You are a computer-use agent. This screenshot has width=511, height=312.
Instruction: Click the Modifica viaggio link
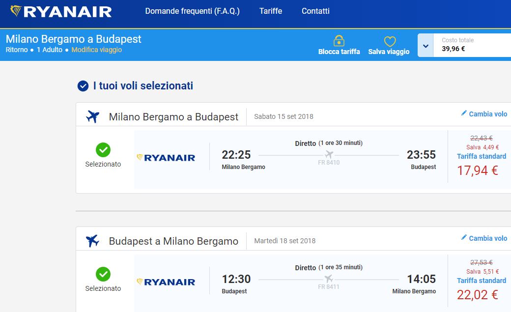tap(97, 50)
